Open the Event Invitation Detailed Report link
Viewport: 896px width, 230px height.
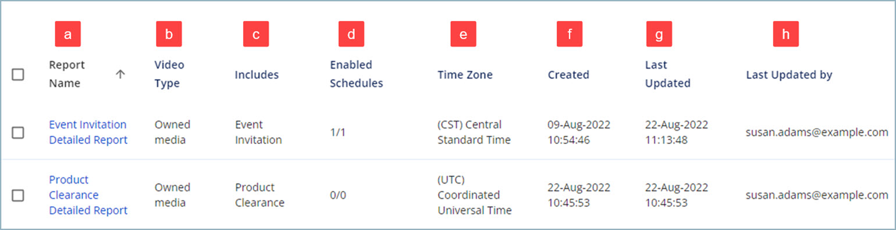point(88,132)
